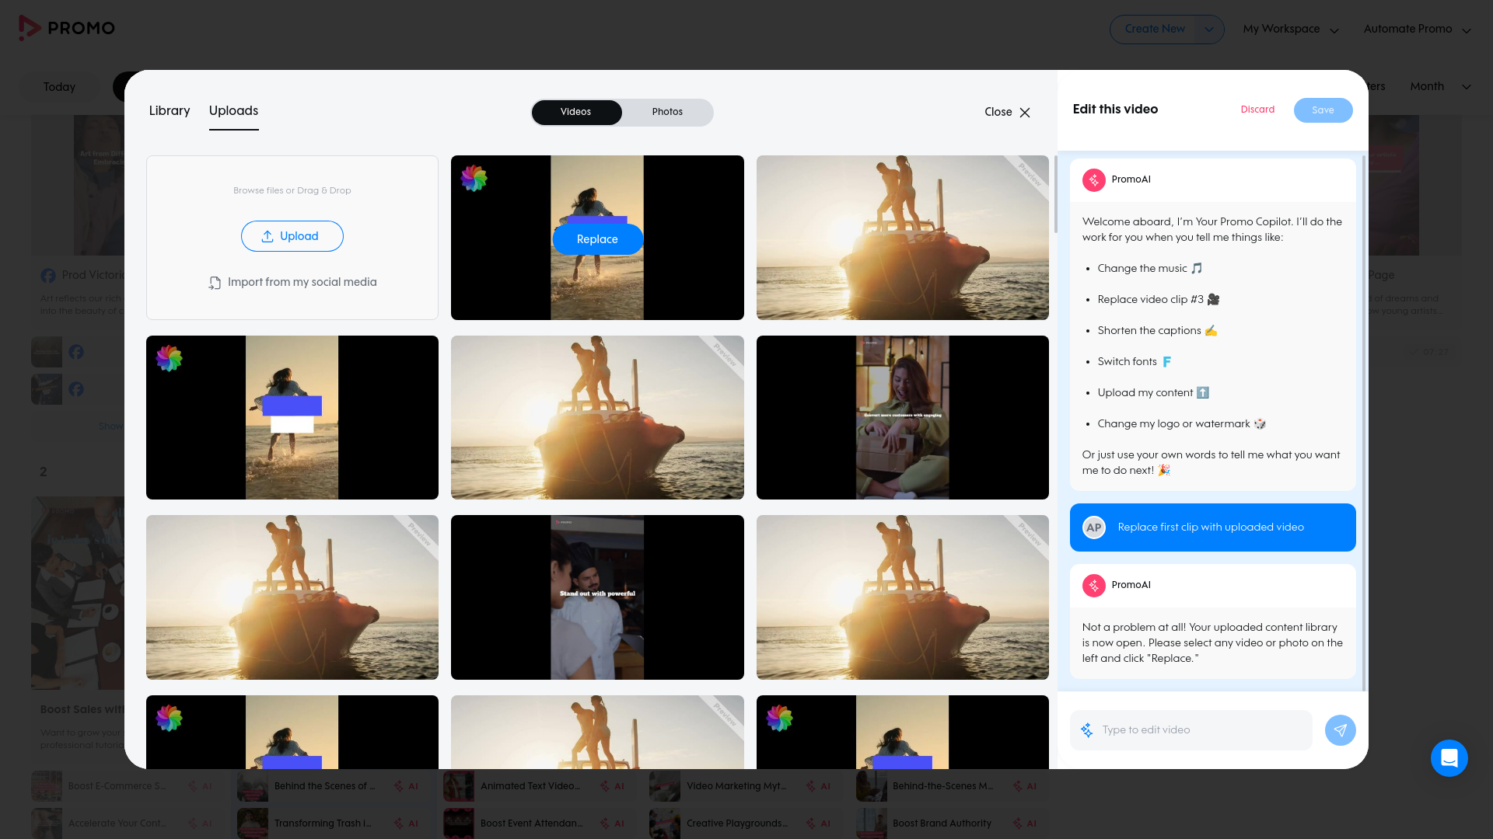Click the Promo logo icon
The image size is (1493, 839).
[x=30, y=28]
